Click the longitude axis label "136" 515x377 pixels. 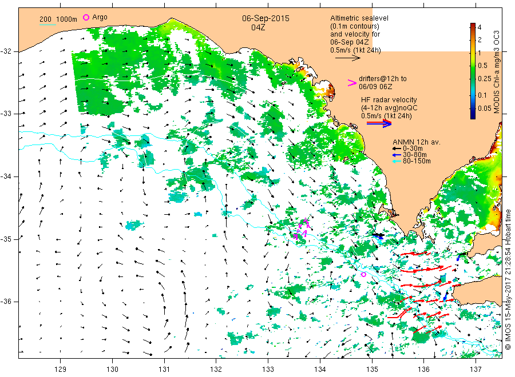coord(423,370)
